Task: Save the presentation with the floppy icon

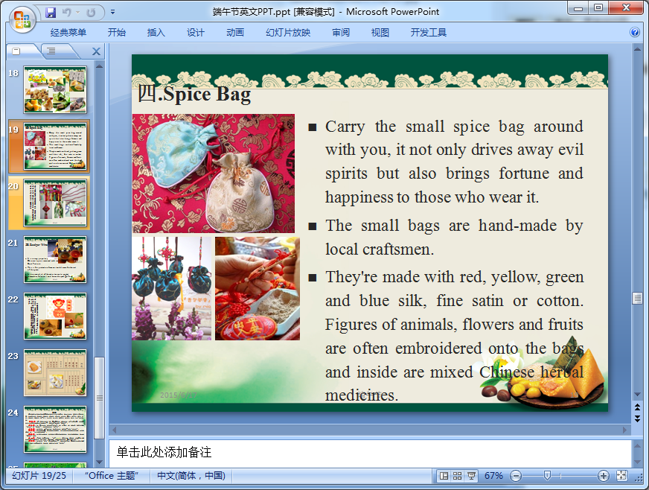Action: (51, 13)
